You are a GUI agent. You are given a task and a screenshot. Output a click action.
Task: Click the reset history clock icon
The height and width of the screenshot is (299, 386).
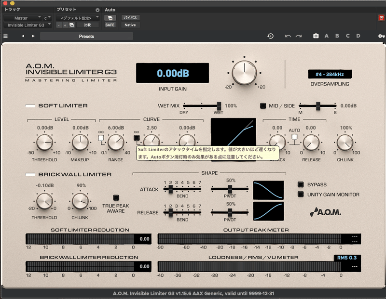(x=270, y=36)
